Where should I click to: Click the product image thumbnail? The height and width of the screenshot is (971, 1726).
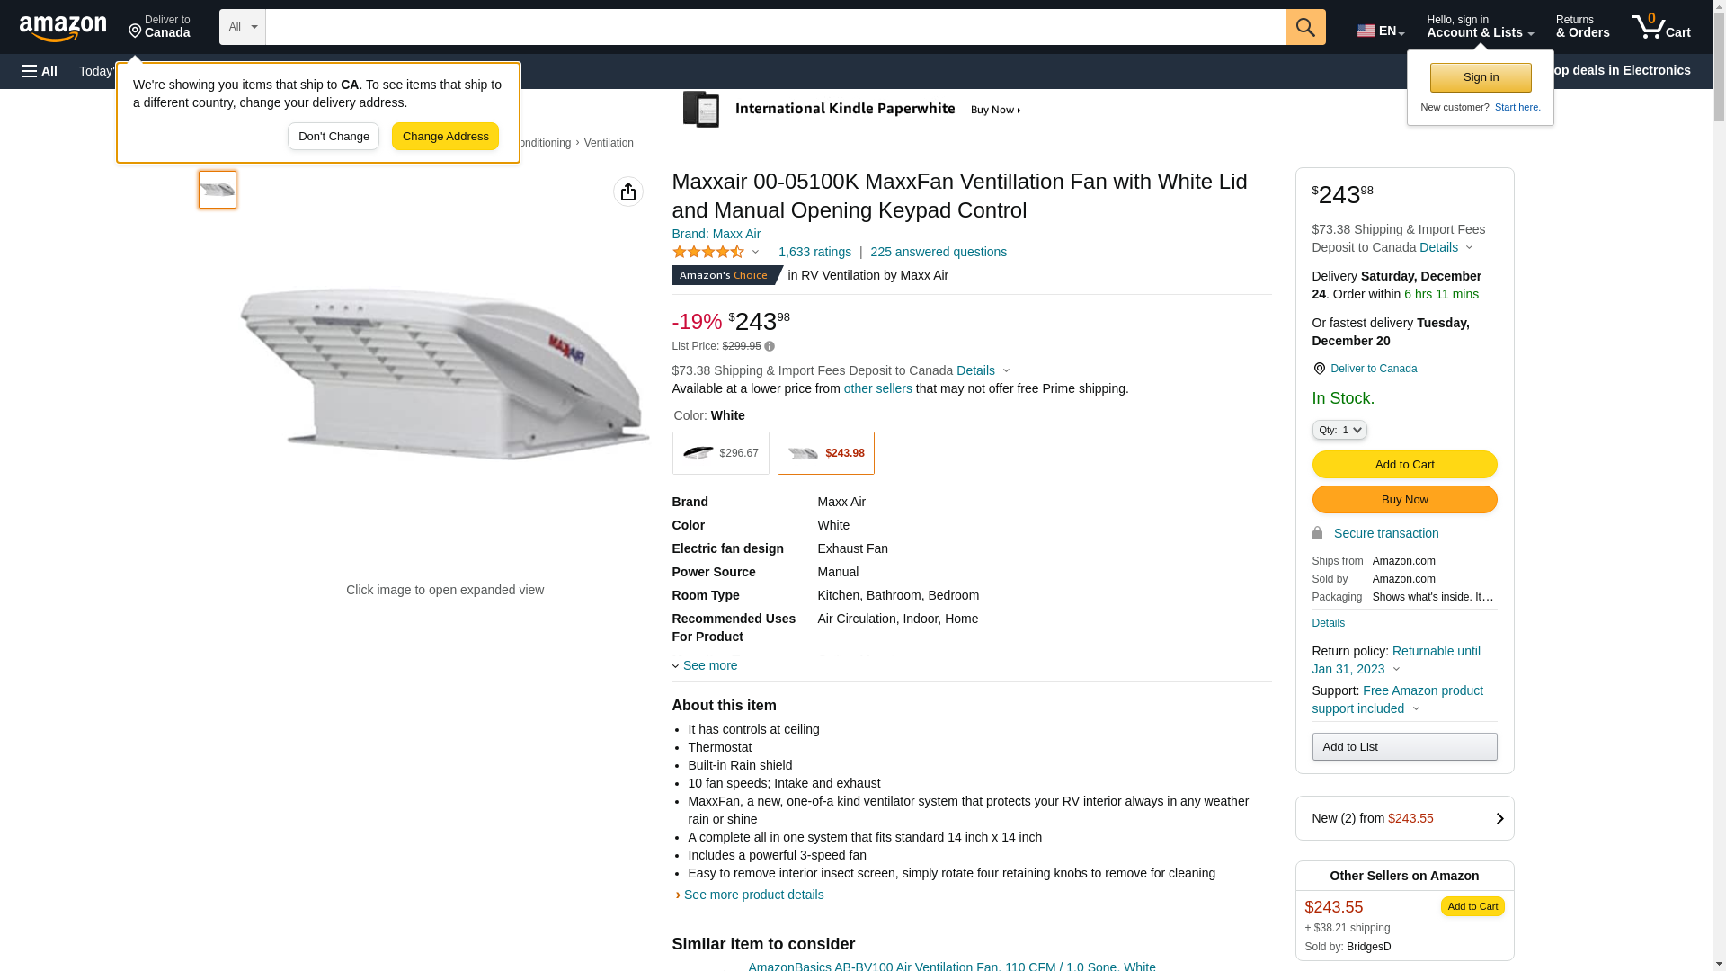pos(218,190)
